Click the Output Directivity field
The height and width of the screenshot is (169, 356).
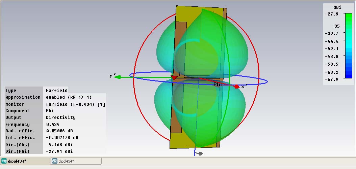pyautogui.click(x=60, y=117)
